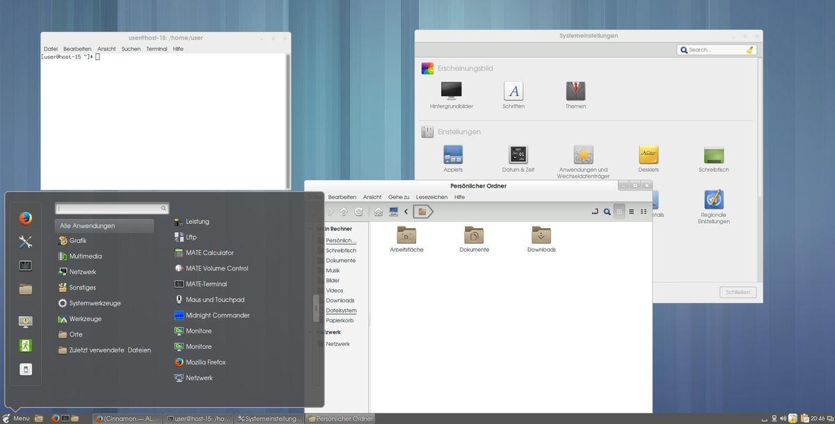Open Applets settings
This screenshot has height=424, width=835.
coord(453,159)
